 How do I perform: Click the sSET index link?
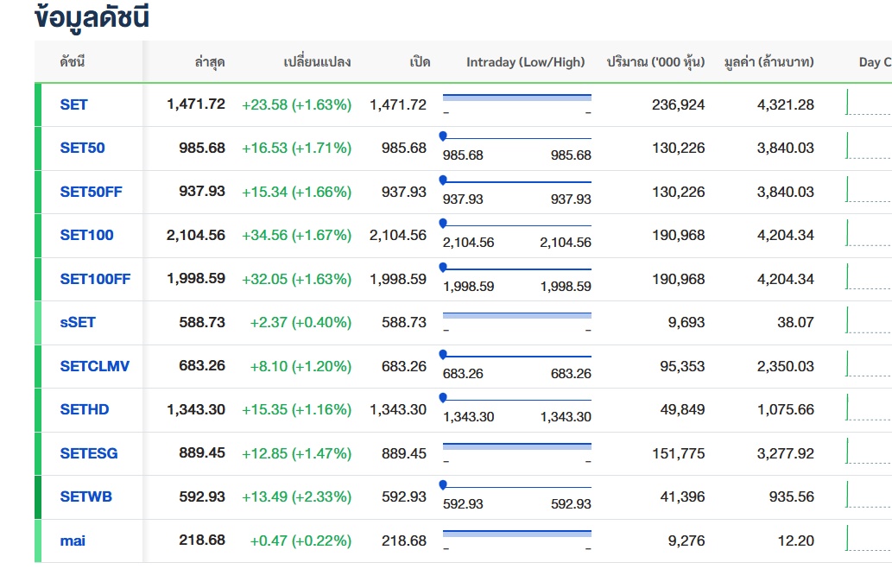click(78, 322)
